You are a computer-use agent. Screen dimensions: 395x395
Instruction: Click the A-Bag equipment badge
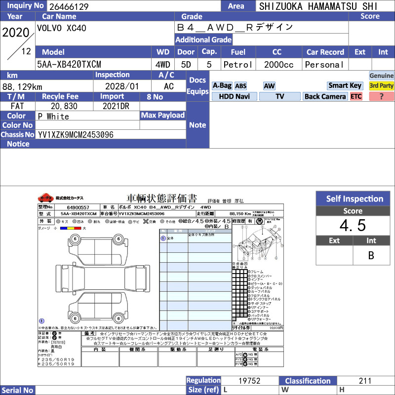222,86
